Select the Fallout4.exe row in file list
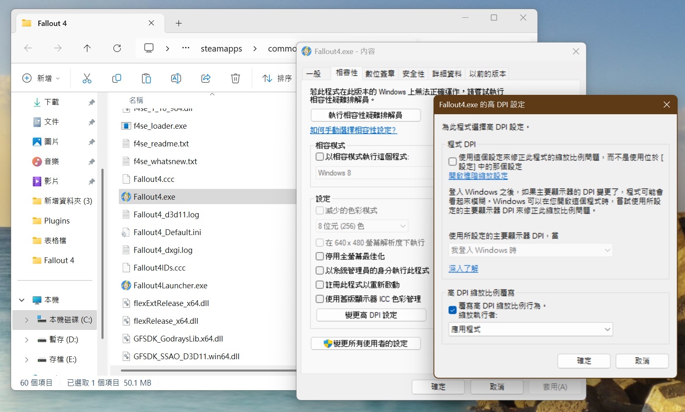This screenshot has width=685, height=412. pos(208,197)
